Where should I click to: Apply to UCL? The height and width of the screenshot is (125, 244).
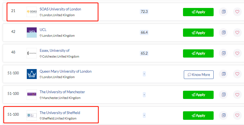(x=198, y=33)
